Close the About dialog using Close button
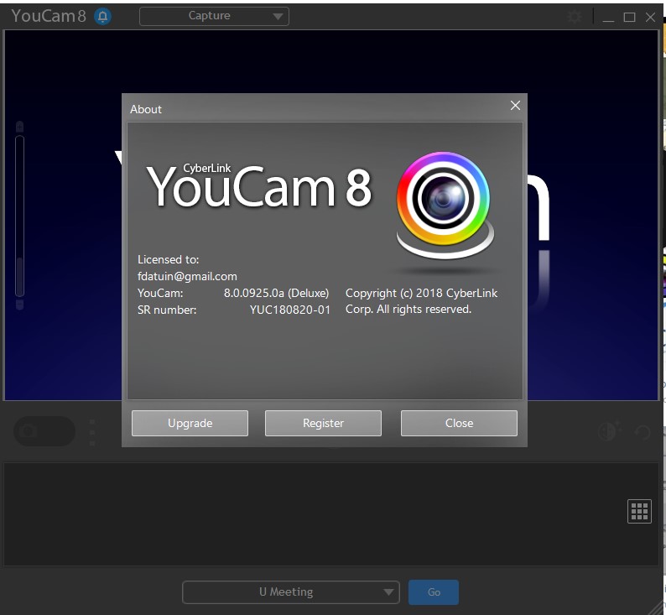This screenshot has width=666, height=615. [x=459, y=423]
